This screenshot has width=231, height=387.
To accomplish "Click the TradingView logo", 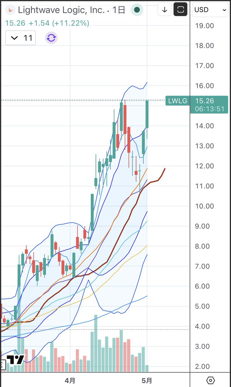I will click(15, 360).
